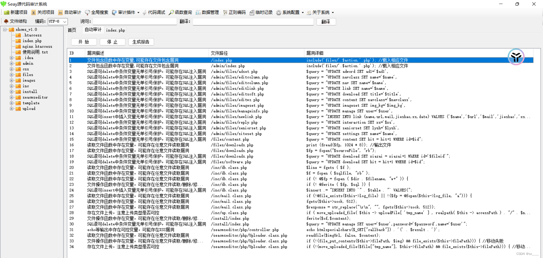Screen dimensions: 543x258
Task: Expand the install folder node
Action: (x=12, y=92)
